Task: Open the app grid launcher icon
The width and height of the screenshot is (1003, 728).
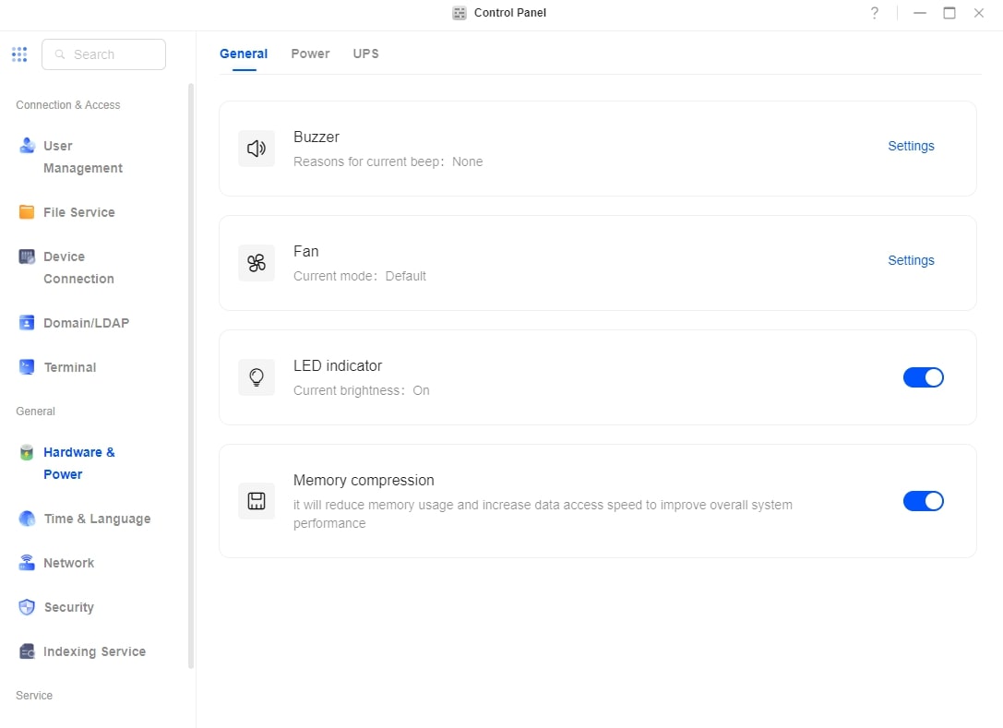Action: coord(19,54)
